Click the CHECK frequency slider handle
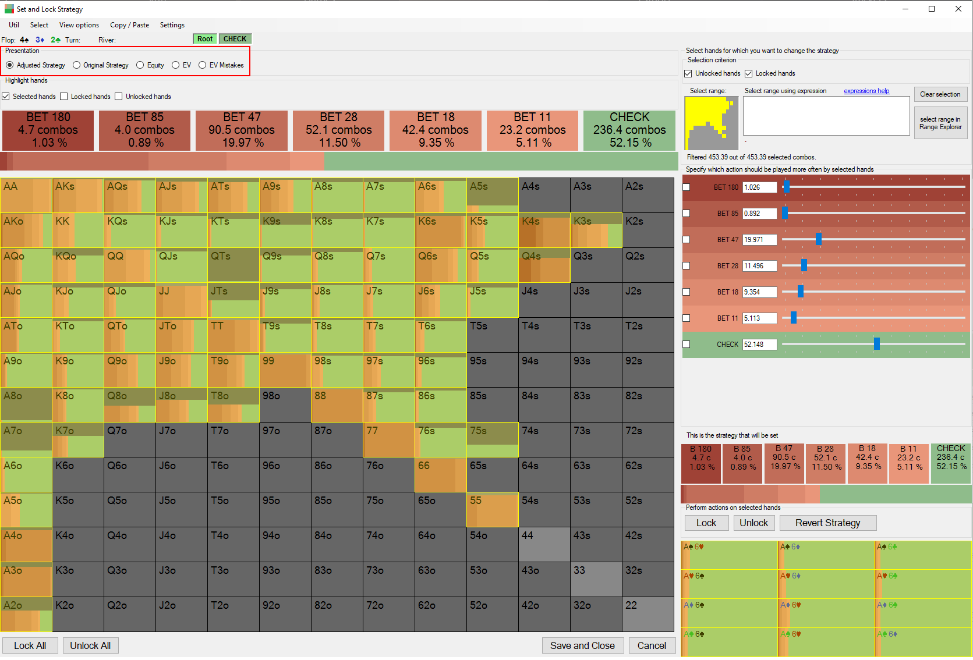Screen dimensions: 973x660 (877, 343)
